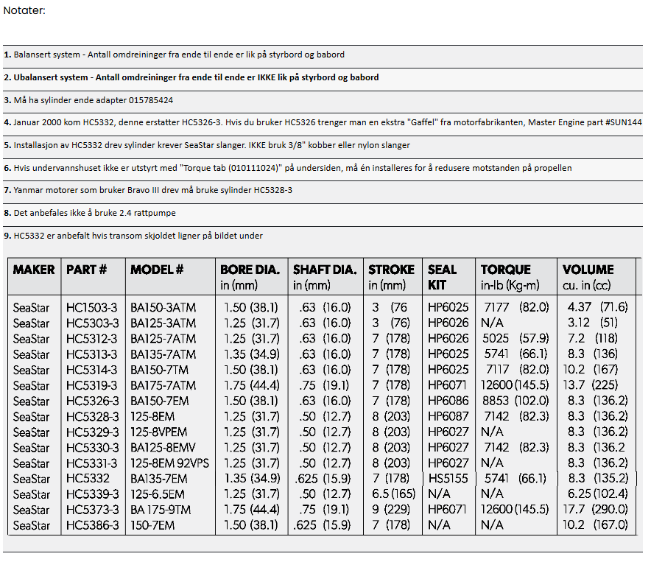
Task: Click the PART # column header
Action: pos(86,270)
